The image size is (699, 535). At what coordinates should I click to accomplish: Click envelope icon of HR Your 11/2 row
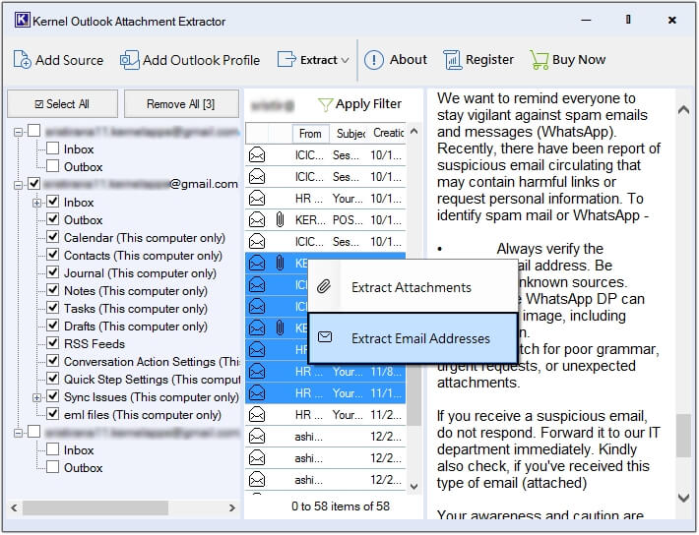257,415
